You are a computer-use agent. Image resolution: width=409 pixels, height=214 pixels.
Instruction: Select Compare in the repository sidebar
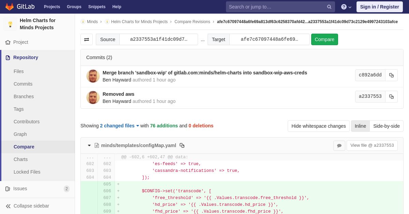click(24, 147)
